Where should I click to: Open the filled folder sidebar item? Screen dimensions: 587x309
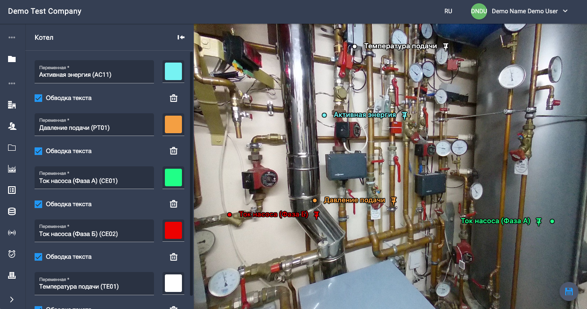(12, 59)
